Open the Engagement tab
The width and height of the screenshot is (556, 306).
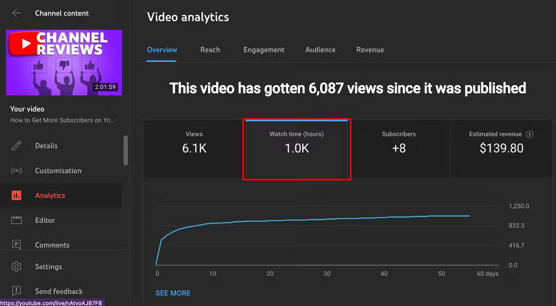[264, 50]
